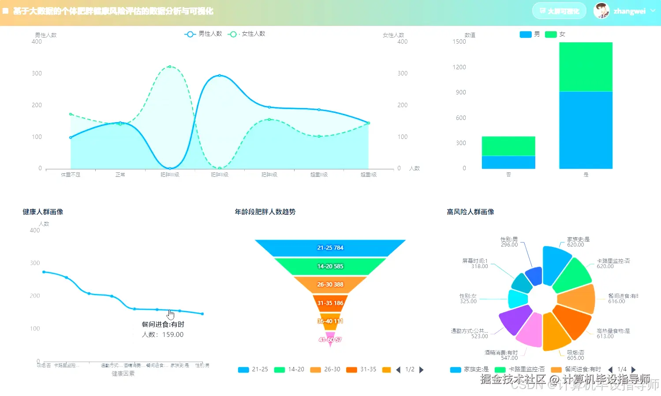
Task: Toggle 卡路里监控:否 in pie legend
Action: 520,370
